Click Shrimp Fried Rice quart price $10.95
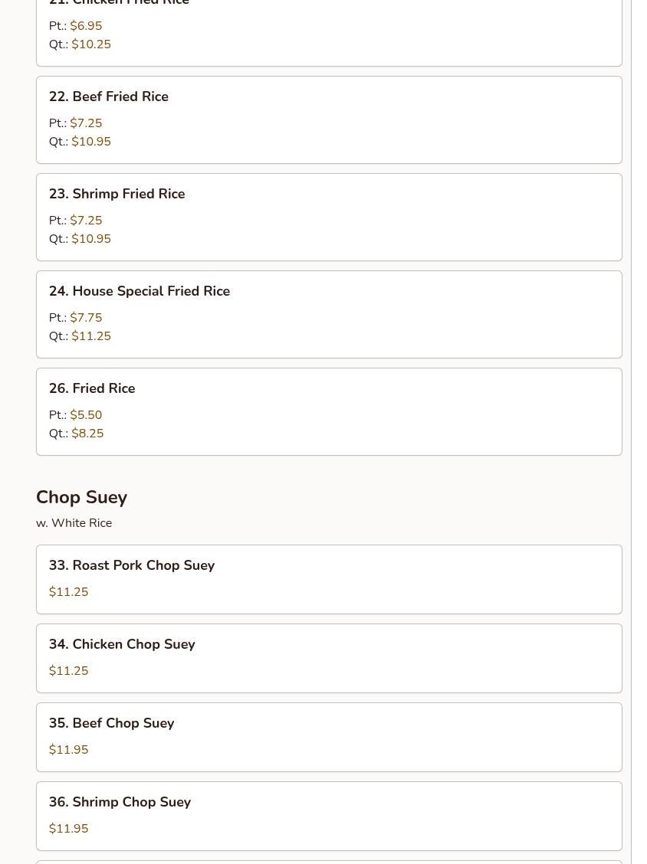647x864 pixels. [x=91, y=239]
